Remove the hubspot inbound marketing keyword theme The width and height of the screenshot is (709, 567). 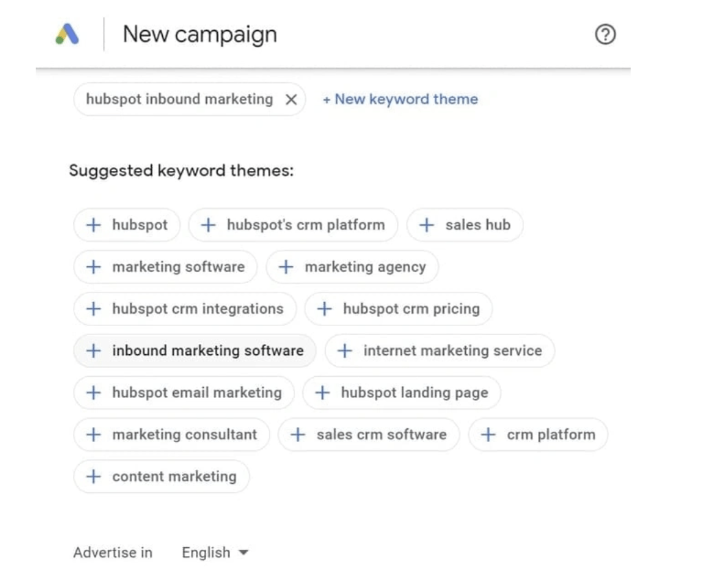[291, 100]
